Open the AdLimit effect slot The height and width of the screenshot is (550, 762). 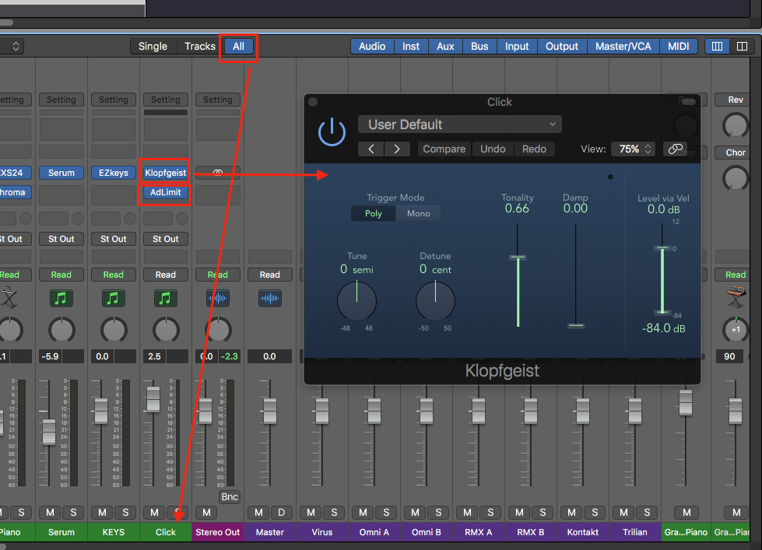pos(165,192)
